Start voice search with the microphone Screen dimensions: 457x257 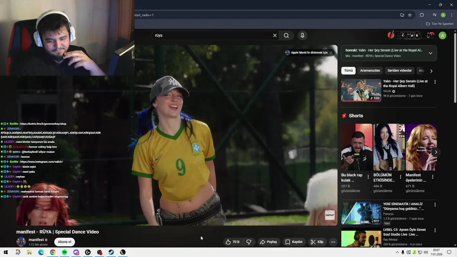[302, 35]
